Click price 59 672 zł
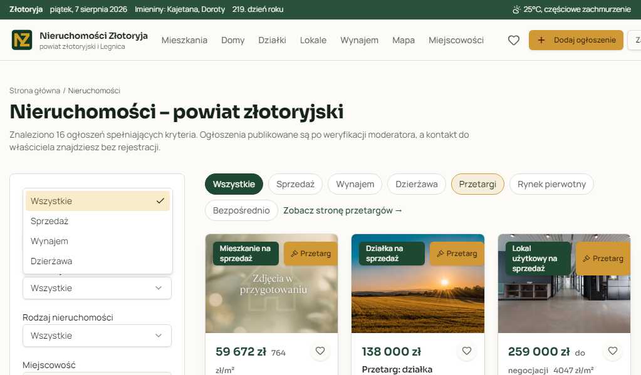641x375 pixels. point(241,352)
